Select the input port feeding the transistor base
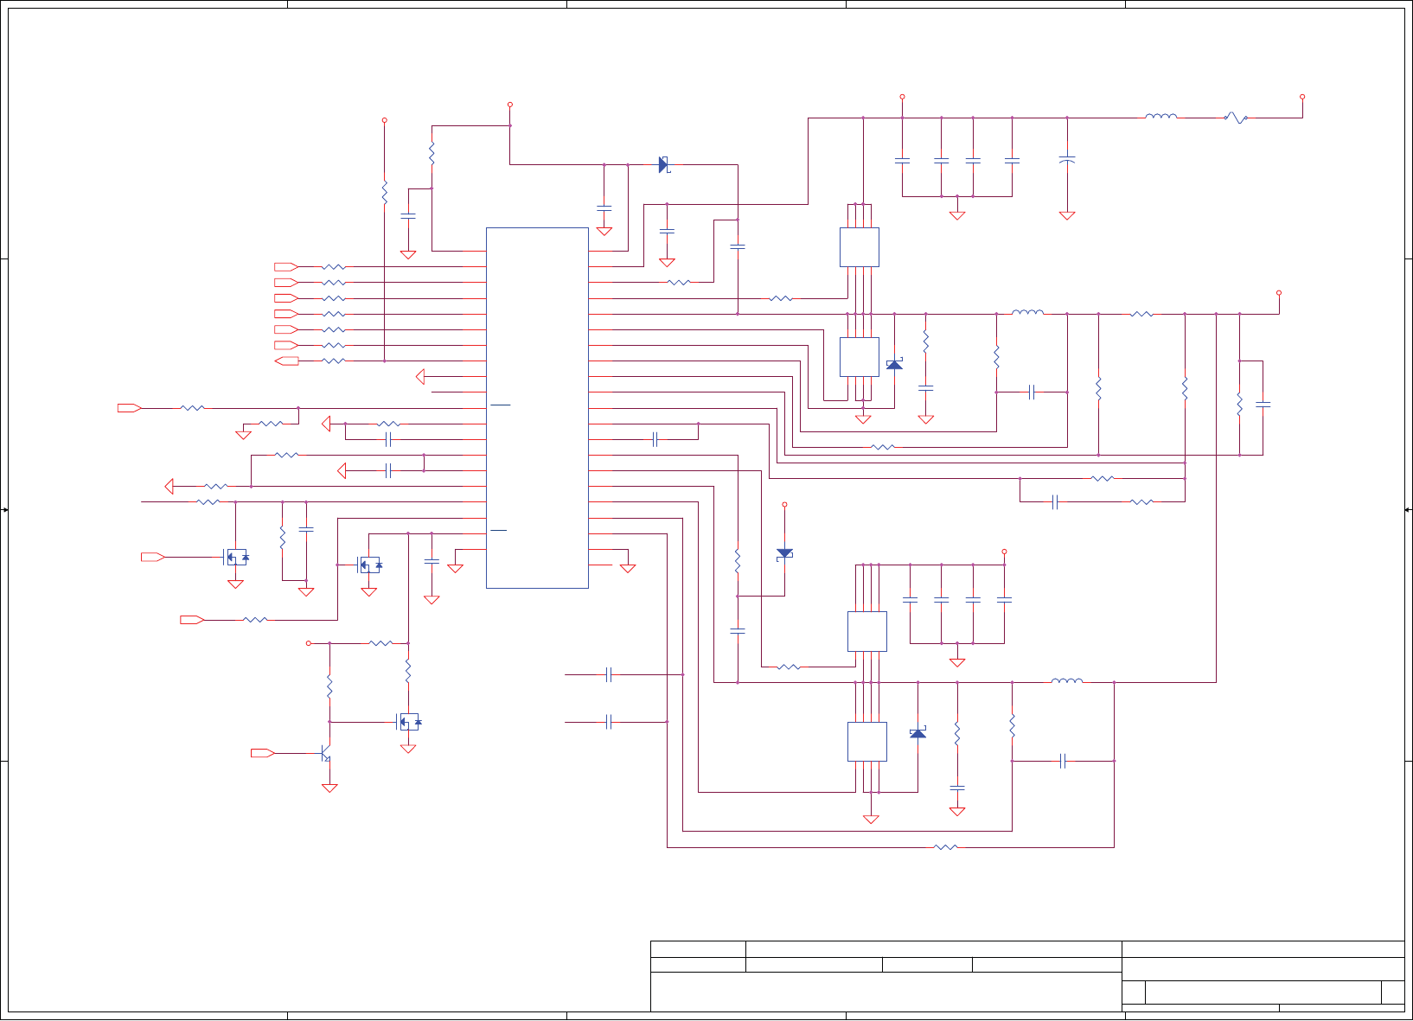This screenshot has height=1021, width=1413. point(263,753)
